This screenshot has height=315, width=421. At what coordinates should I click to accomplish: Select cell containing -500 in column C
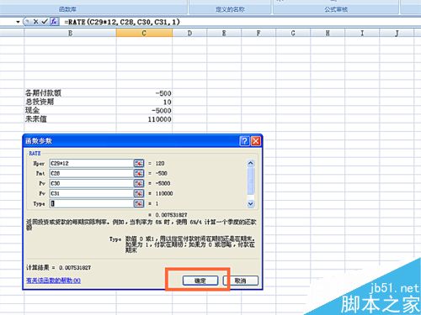[144, 93]
